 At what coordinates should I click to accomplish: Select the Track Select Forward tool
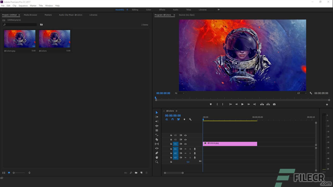tap(157, 117)
